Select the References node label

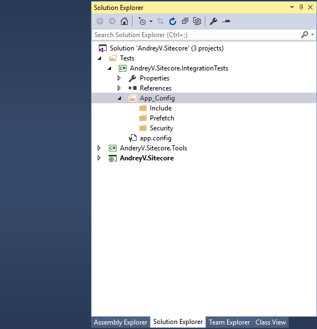155,88
